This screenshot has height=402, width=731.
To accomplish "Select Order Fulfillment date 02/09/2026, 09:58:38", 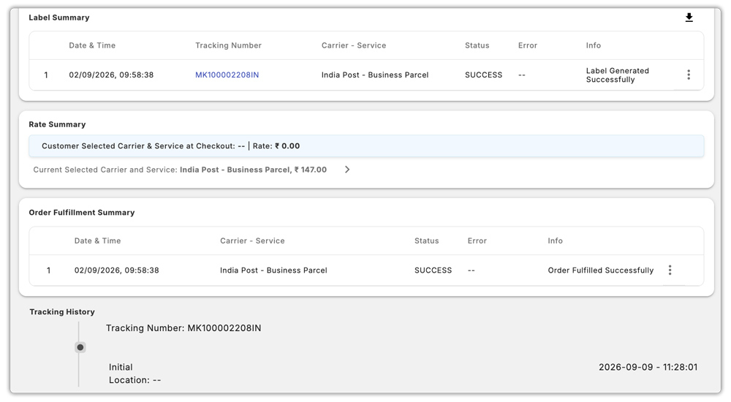I will (x=116, y=270).
